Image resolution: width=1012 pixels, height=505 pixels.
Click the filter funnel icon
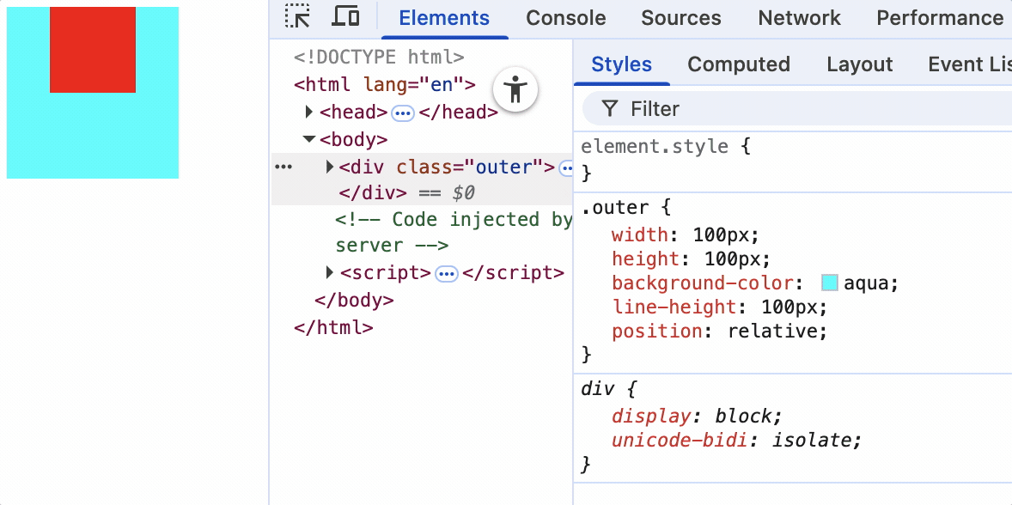coord(609,108)
